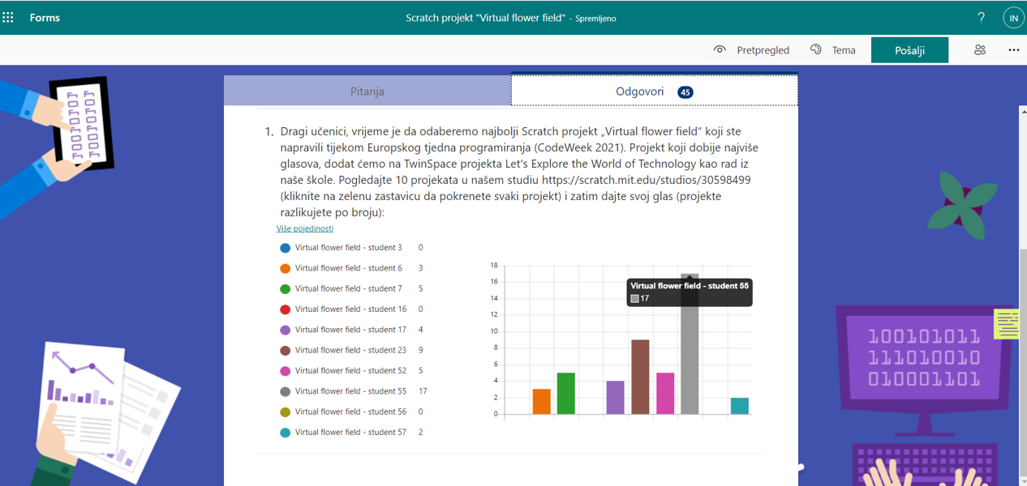Viewport: 1027px width, 486px height.
Task: Click the purple swatch for student 17
Action: click(x=285, y=330)
